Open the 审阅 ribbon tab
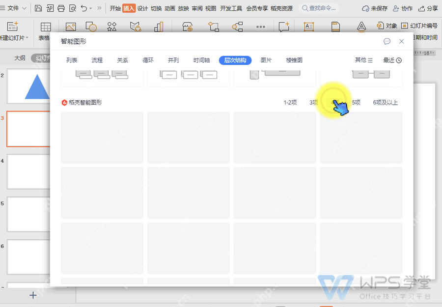This screenshot has height=307, width=442. coord(197,8)
